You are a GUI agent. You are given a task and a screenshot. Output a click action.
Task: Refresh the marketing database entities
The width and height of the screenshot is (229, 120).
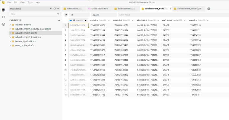[x=55, y=9]
